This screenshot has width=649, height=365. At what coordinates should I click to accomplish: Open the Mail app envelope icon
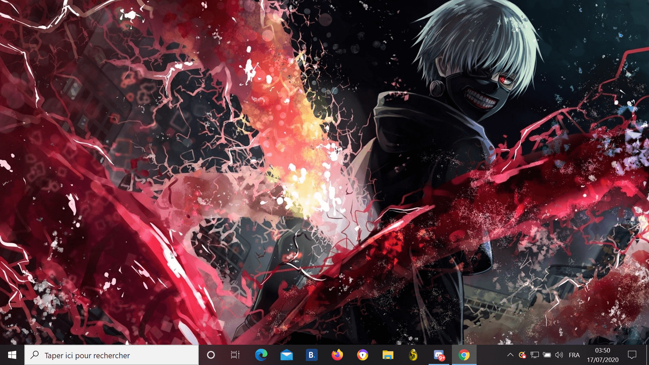[x=287, y=355]
